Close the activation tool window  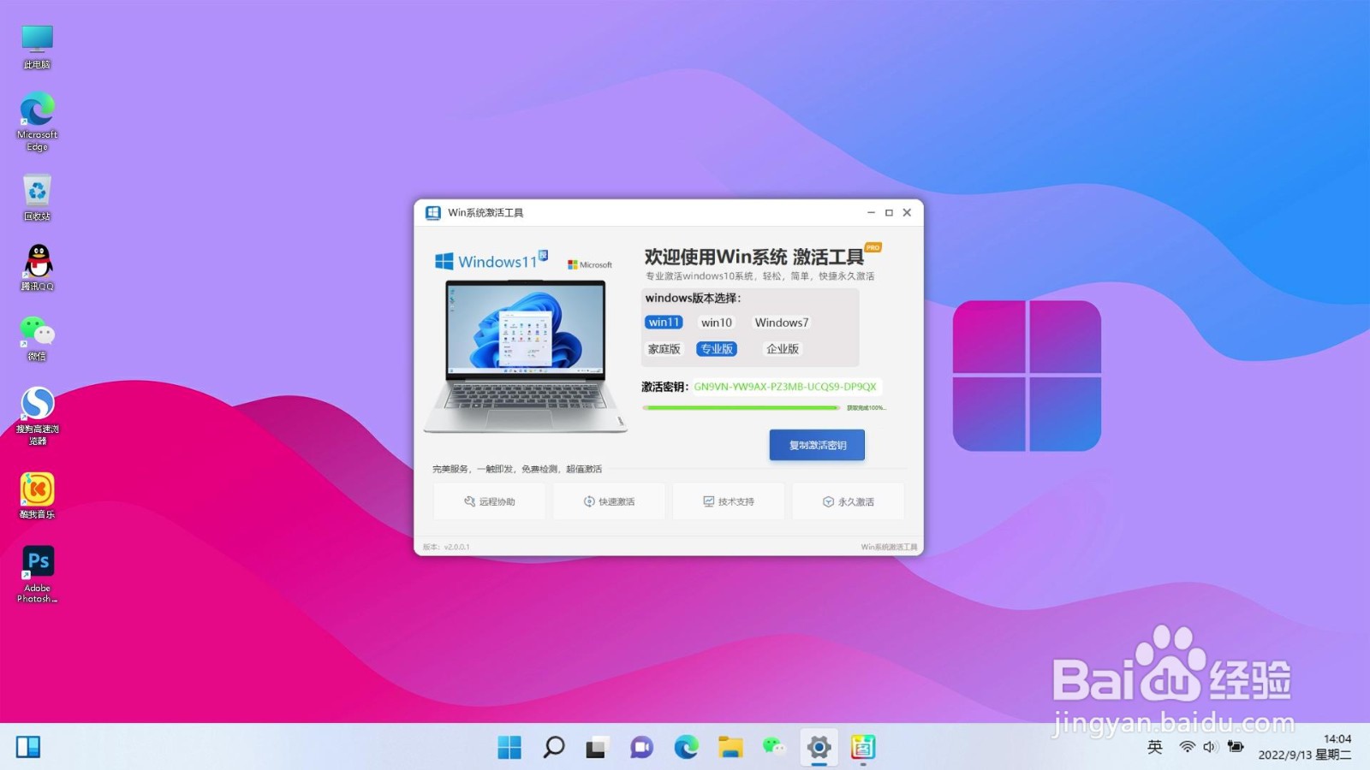point(907,213)
